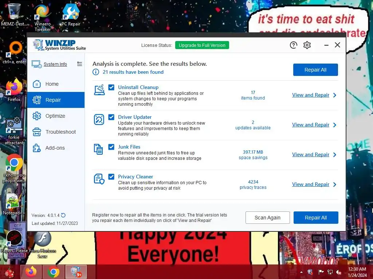
Task: Click the Driver Updater title
Action: click(x=135, y=117)
